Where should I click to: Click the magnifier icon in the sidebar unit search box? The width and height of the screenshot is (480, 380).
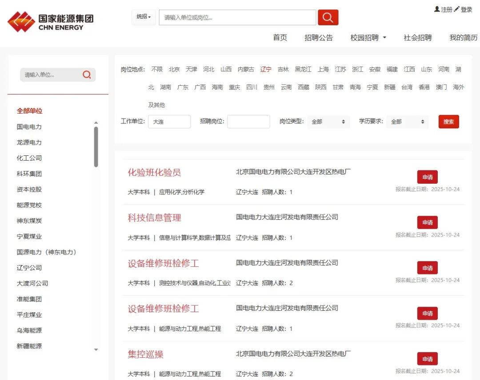87,75
